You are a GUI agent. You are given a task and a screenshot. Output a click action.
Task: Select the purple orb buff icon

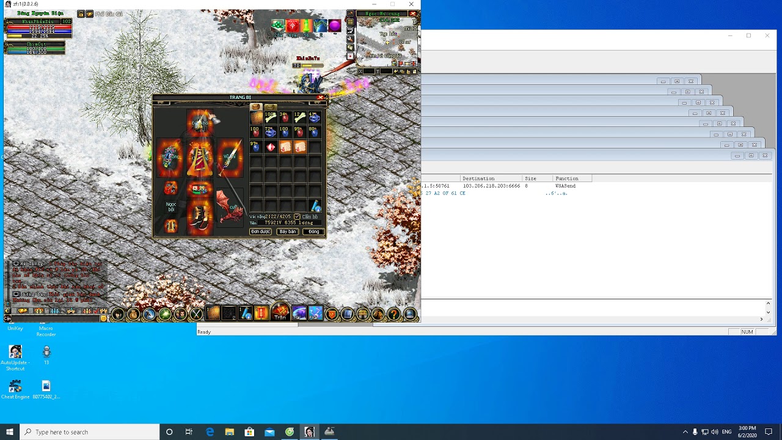[335, 26]
